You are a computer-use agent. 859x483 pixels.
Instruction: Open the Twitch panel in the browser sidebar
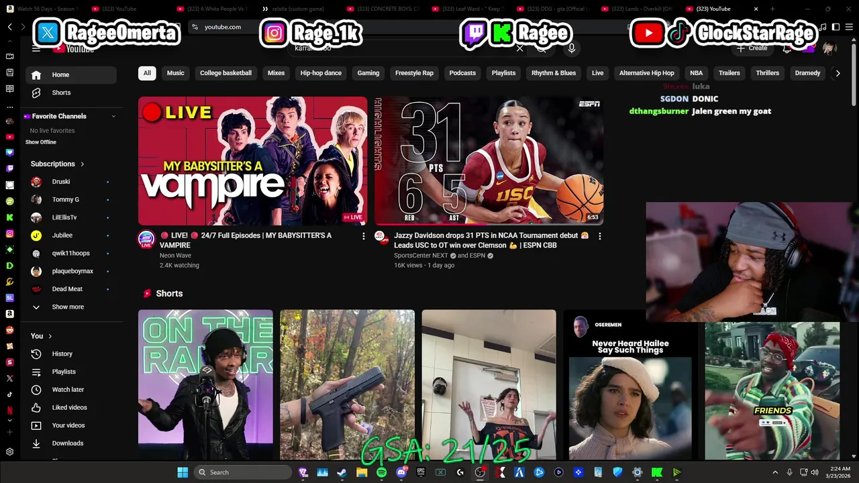[x=9, y=169]
